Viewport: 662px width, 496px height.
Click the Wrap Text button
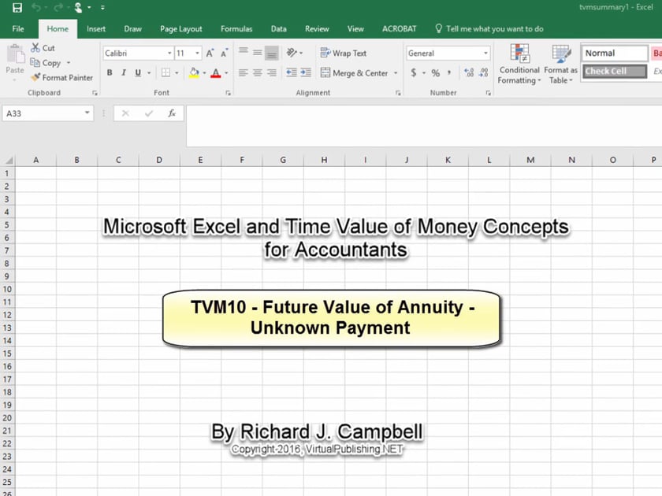click(344, 54)
